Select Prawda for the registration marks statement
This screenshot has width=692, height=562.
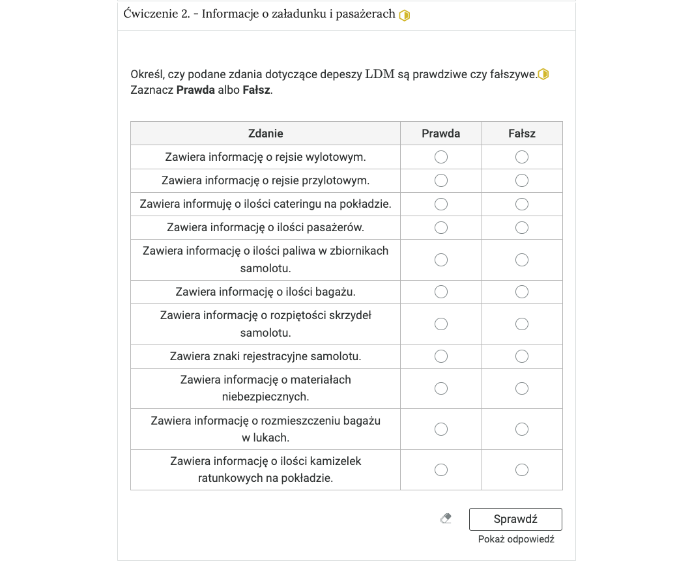coord(441,356)
